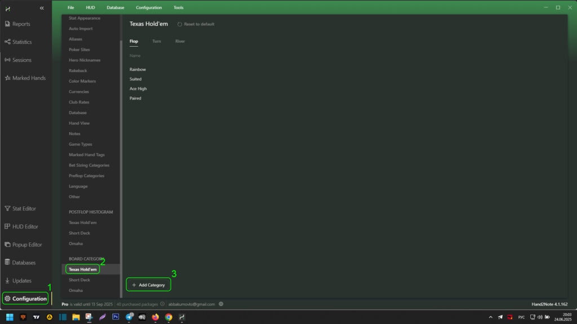
Task: Open Currencies settings
Action: [x=79, y=92]
